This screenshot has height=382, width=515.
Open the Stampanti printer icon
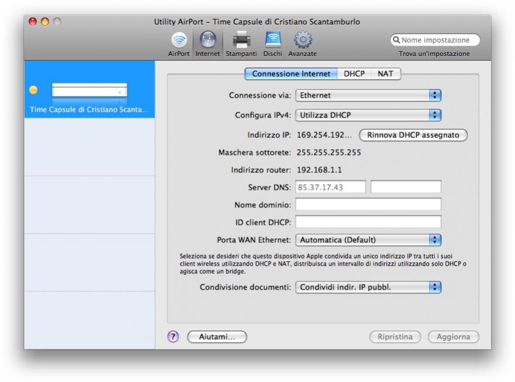pos(241,44)
